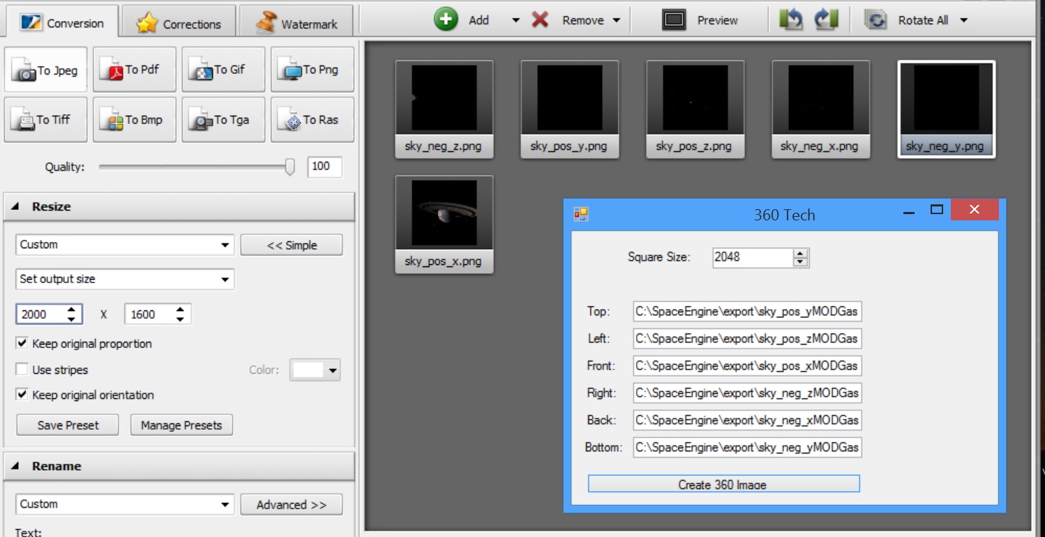The height and width of the screenshot is (537, 1045).
Task: Click the red Remove X icon
Action: pos(540,20)
